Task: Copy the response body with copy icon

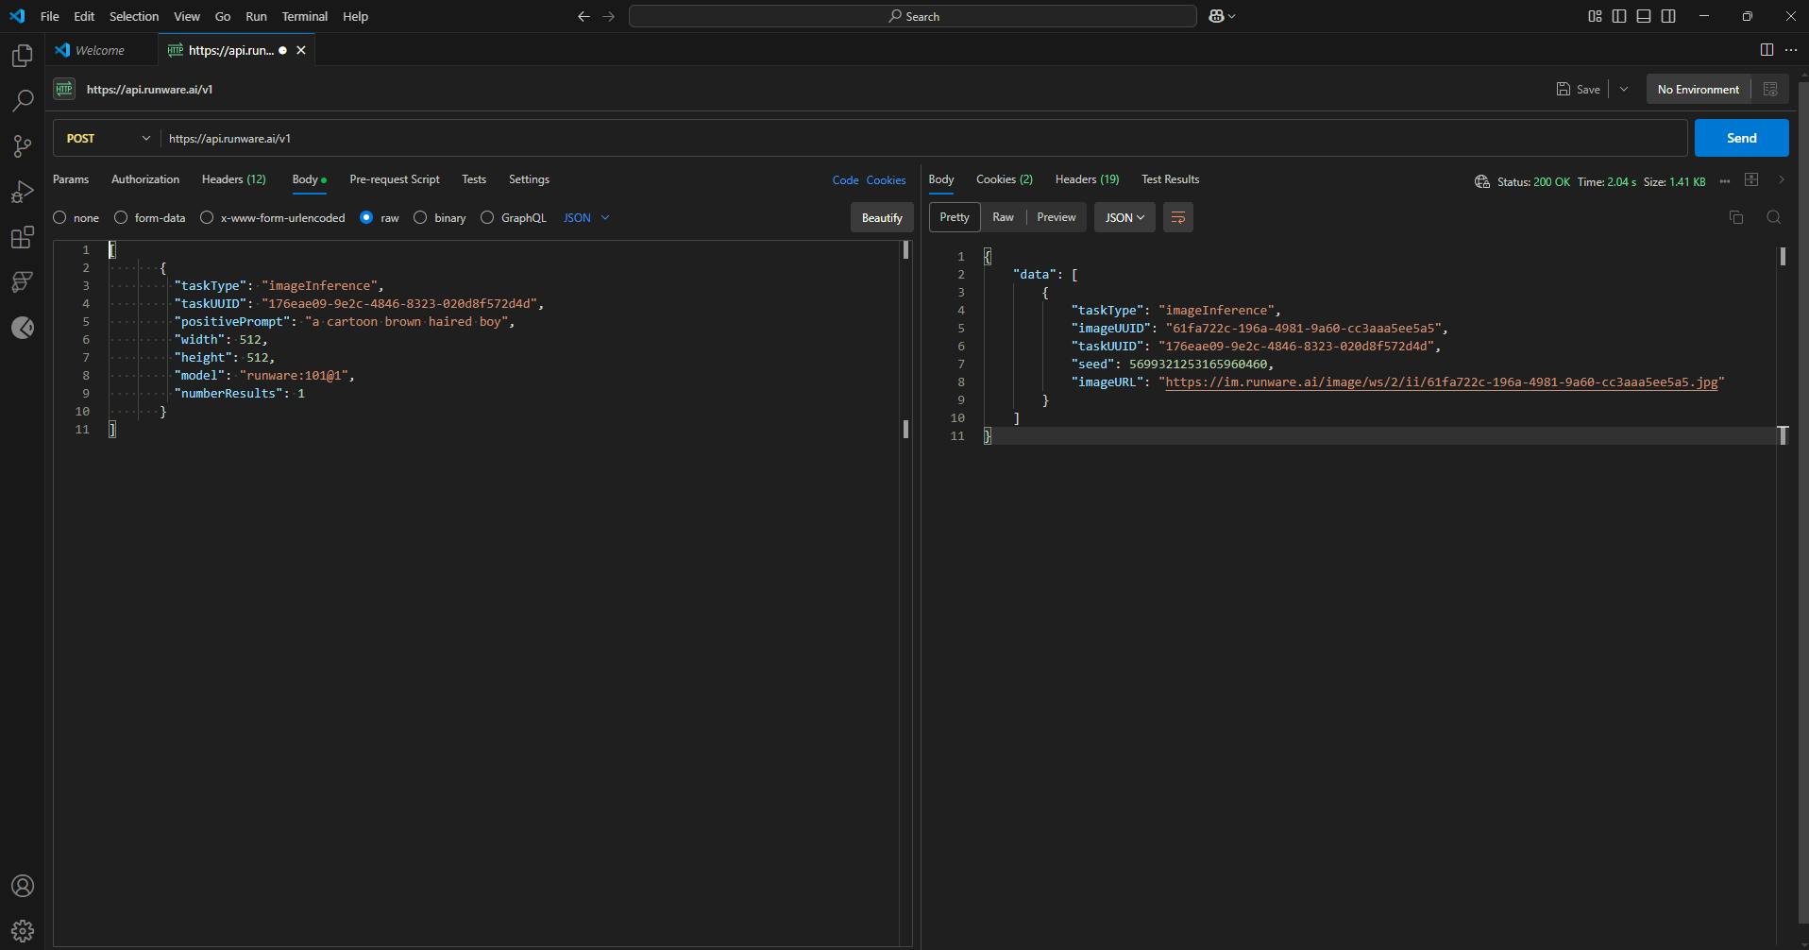Action: [x=1735, y=217]
